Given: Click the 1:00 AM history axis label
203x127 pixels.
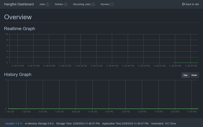Looking at the screenshot, I should click(10, 112).
